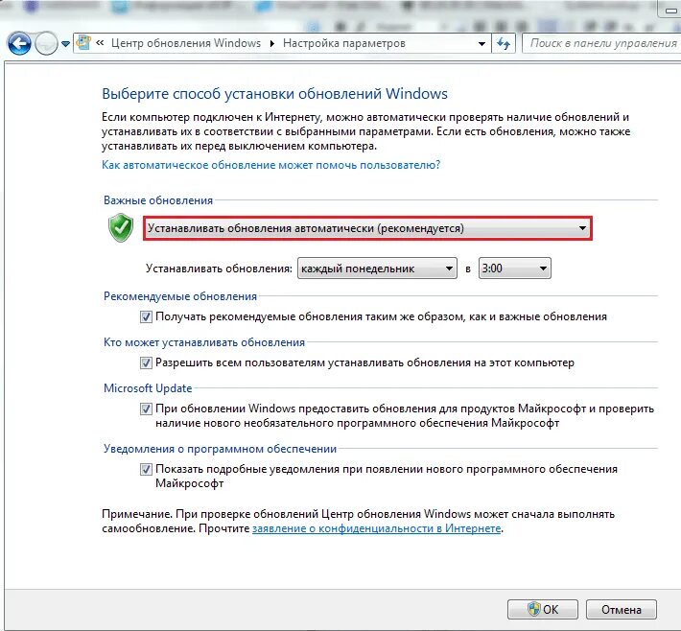Screen dimensions: 681x631
Task: Toggle Получать рекомендуемые обновления checkbox
Action: pyautogui.click(x=146, y=317)
